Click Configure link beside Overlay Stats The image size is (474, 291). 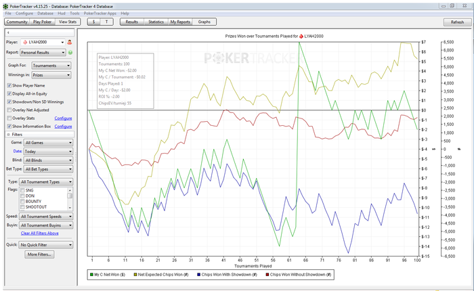63,118
